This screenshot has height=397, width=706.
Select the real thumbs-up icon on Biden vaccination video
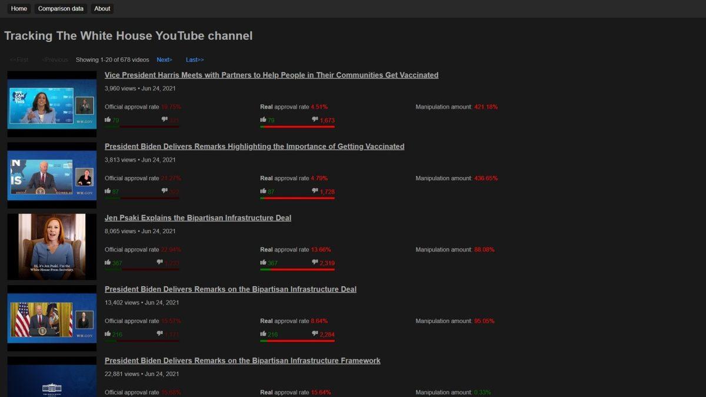tap(263, 191)
